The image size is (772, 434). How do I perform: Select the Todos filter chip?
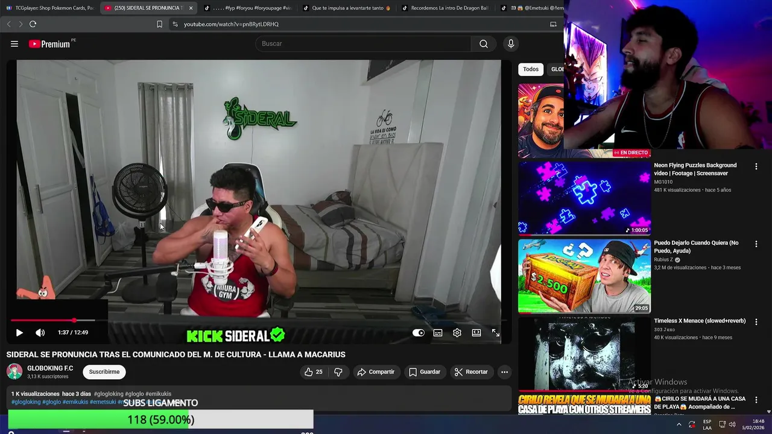pos(531,69)
